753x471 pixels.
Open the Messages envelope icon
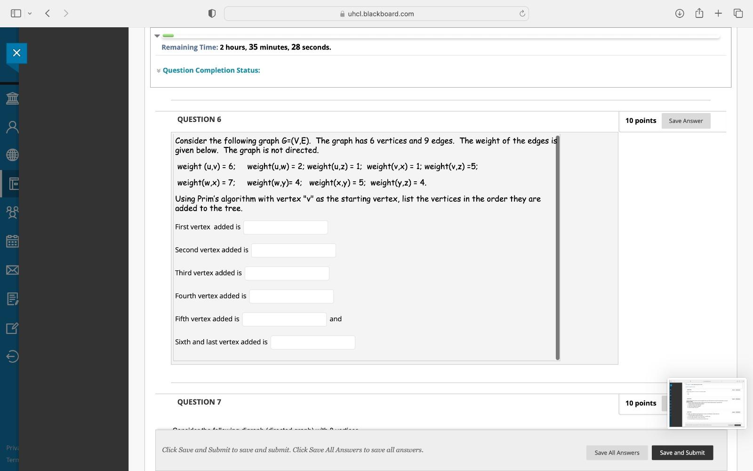(12, 270)
